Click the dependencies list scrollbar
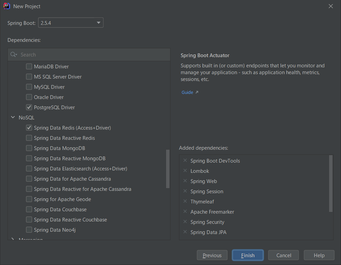The image size is (341, 265). [x=168, y=169]
